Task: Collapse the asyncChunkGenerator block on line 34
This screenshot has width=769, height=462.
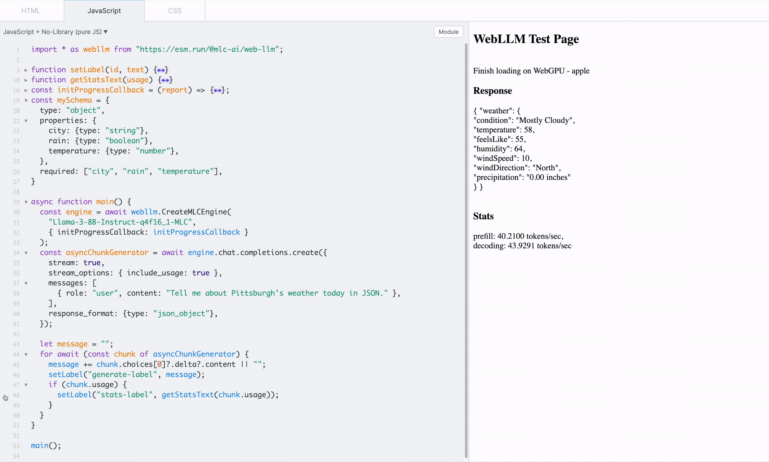Action: coord(26,253)
